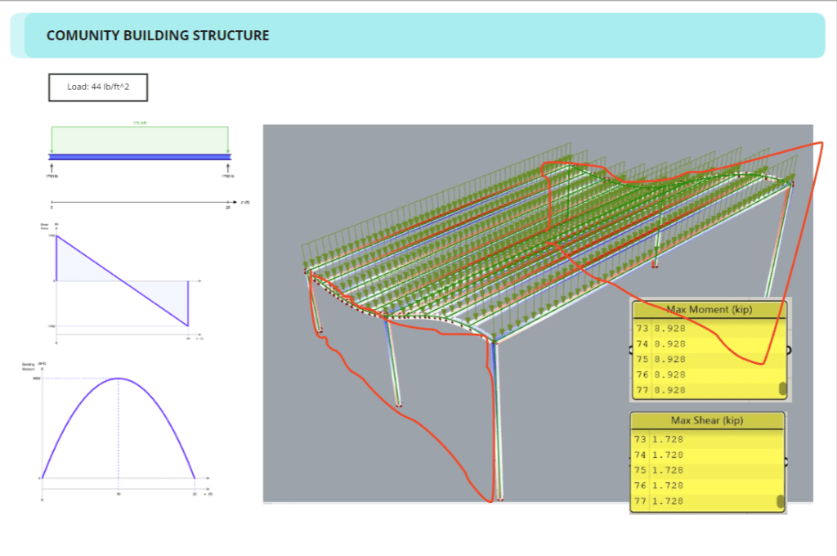
Task: Click the Max Moment panel right output grip
Action: tap(790, 350)
